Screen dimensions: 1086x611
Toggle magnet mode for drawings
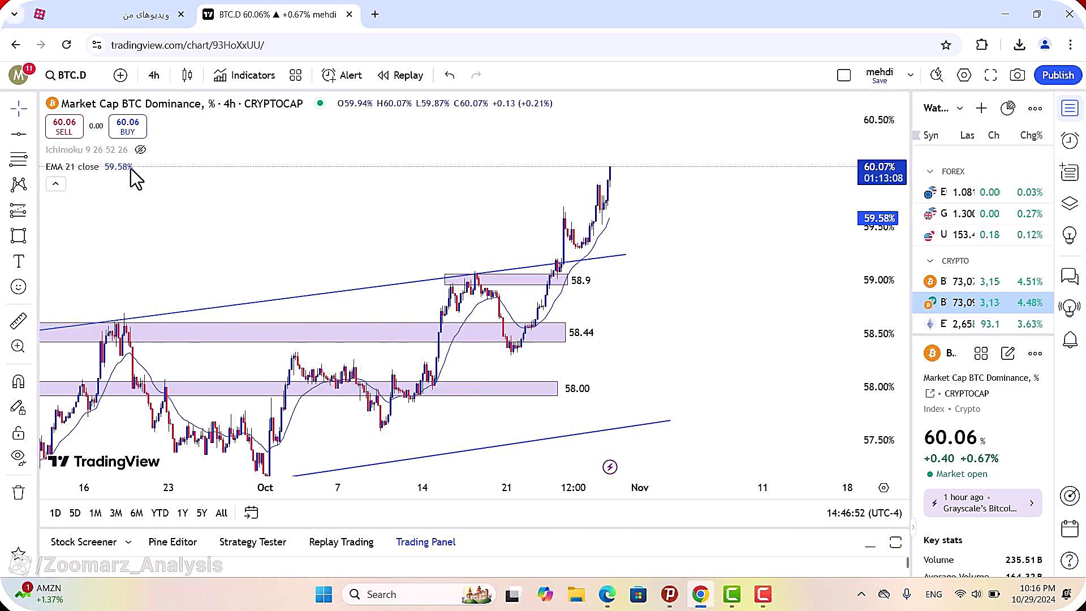pyautogui.click(x=19, y=382)
